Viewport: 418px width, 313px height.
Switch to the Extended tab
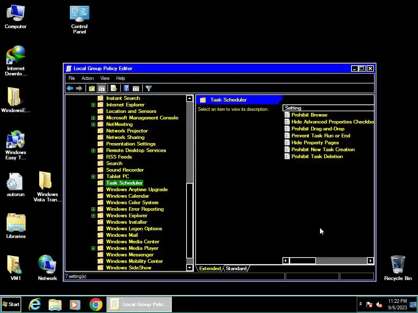pyautogui.click(x=210, y=268)
